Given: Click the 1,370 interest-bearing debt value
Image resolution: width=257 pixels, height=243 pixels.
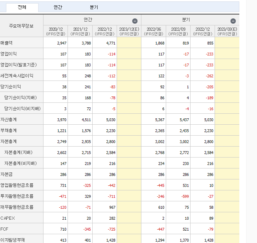Looking at the screenshot, I should tap(184, 241).
